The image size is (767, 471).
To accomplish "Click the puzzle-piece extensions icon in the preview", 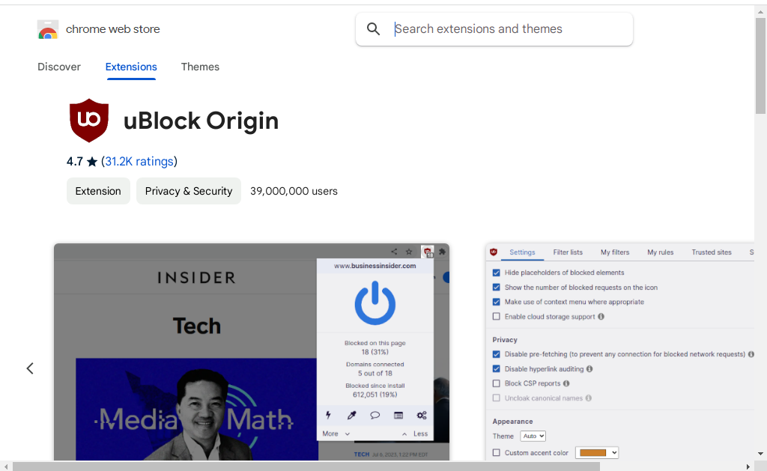I will coord(442,252).
